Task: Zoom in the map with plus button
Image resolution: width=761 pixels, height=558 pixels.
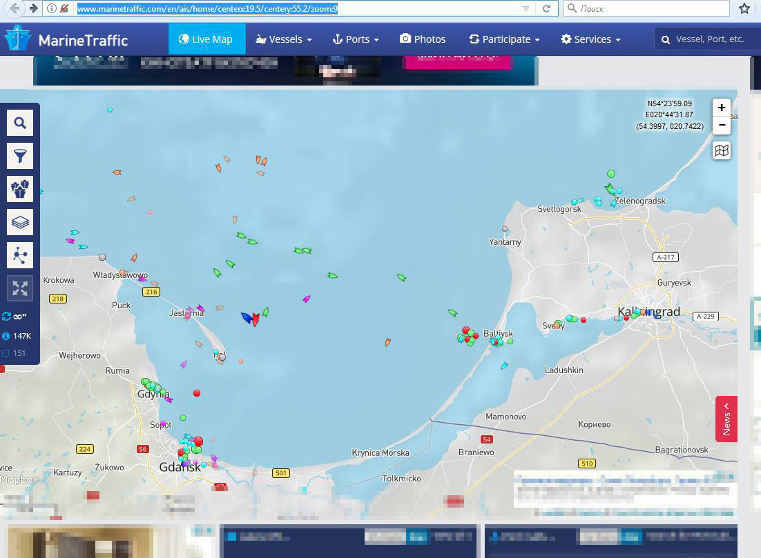Action: [x=722, y=108]
